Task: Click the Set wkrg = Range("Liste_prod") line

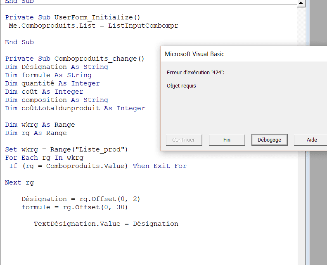Action: pos(66,149)
